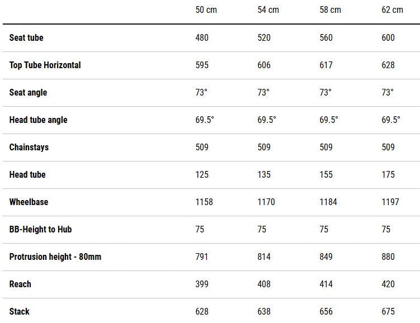420x323 pixels.
Task: Click the Reach row label
Action: [x=20, y=284]
